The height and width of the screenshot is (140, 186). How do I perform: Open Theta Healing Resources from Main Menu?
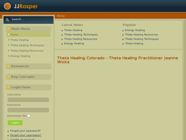(28, 51)
